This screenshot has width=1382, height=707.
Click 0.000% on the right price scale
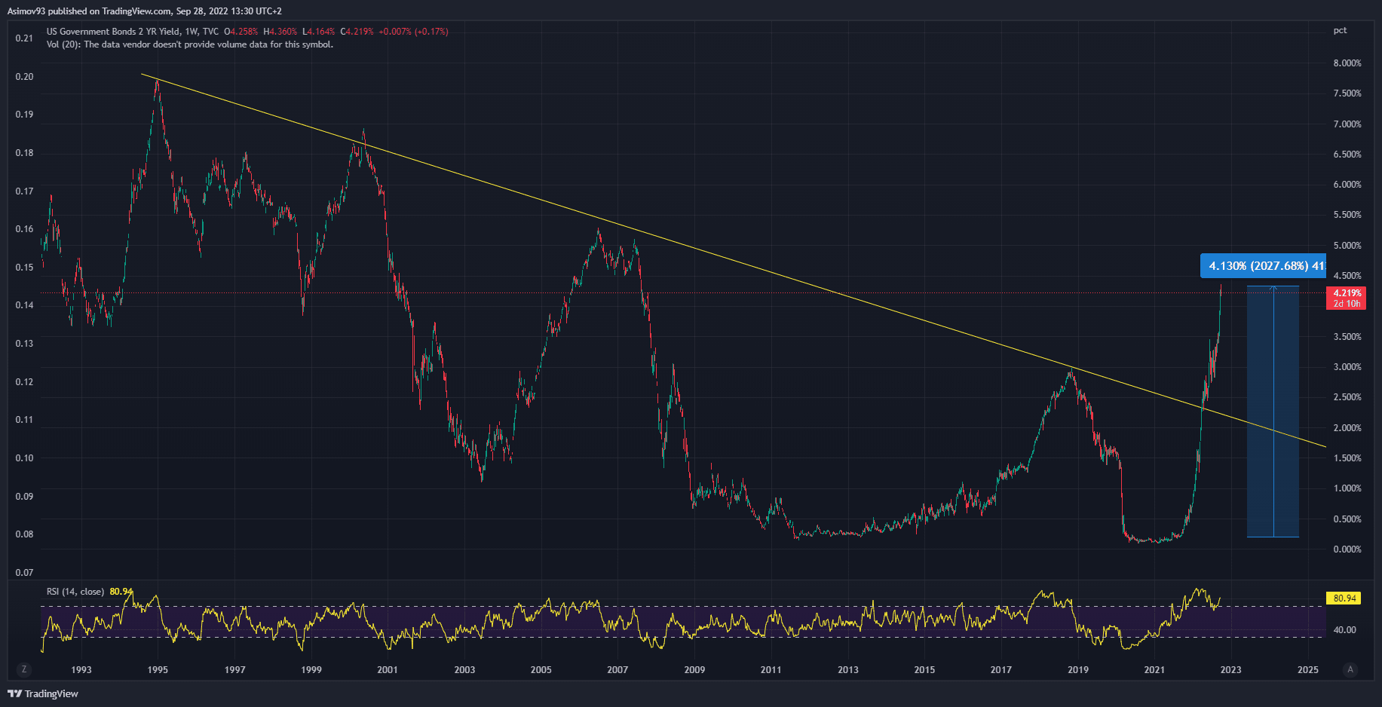[x=1347, y=549]
